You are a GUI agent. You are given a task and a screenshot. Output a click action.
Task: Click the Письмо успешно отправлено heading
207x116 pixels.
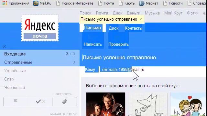pyautogui.click(x=120, y=57)
